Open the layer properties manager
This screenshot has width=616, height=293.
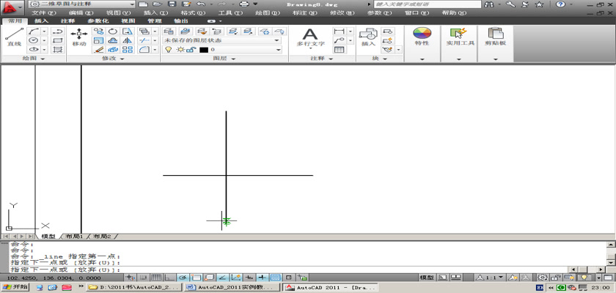[169, 31]
